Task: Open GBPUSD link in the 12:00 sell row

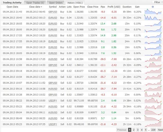Action: point(53,65)
